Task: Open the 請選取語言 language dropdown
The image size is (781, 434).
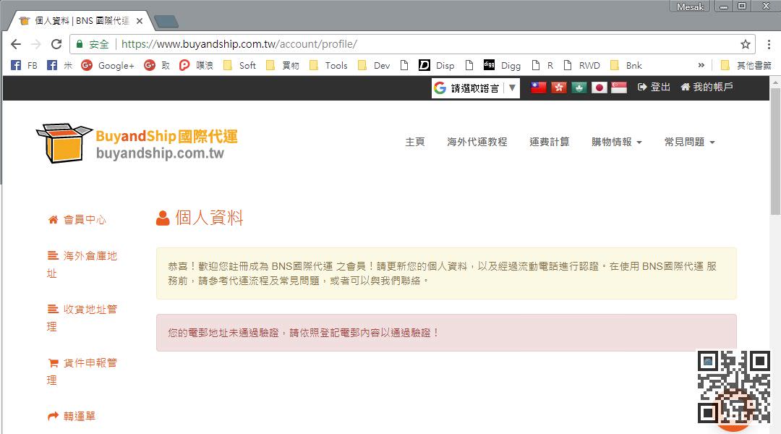Action: tap(476, 88)
